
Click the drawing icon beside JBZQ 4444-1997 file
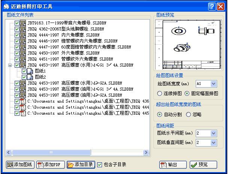coord(23,35)
